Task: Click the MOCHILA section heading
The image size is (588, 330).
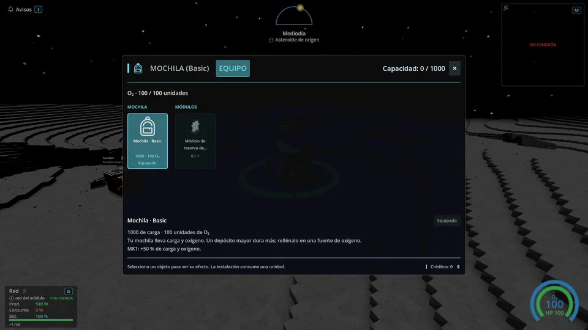Action: tap(137, 107)
